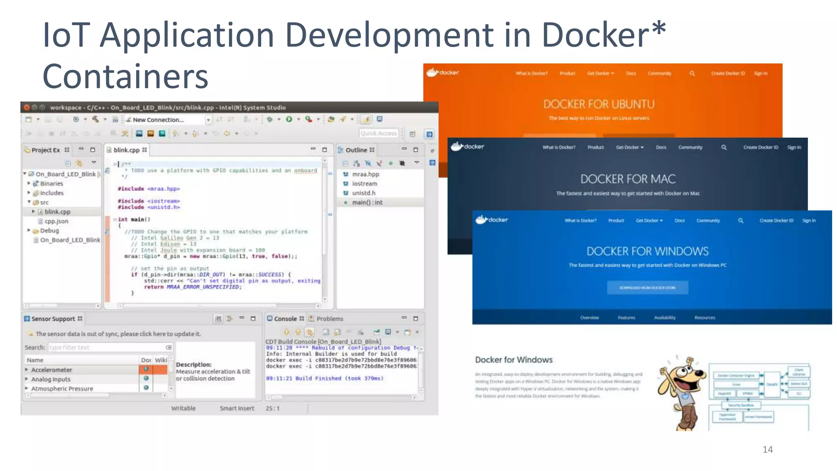Image resolution: width=837 pixels, height=471 pixels.
Task: Click the Display Selected Console monitor icon
Action: pos(388,332)
